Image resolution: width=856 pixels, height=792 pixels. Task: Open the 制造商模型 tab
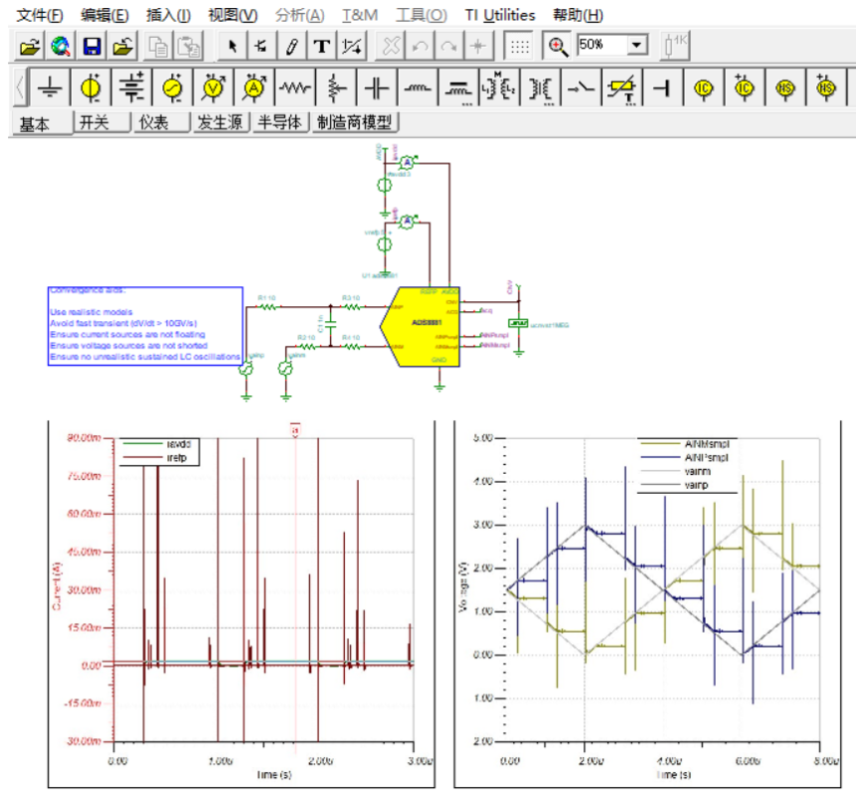tap(354, 123)
